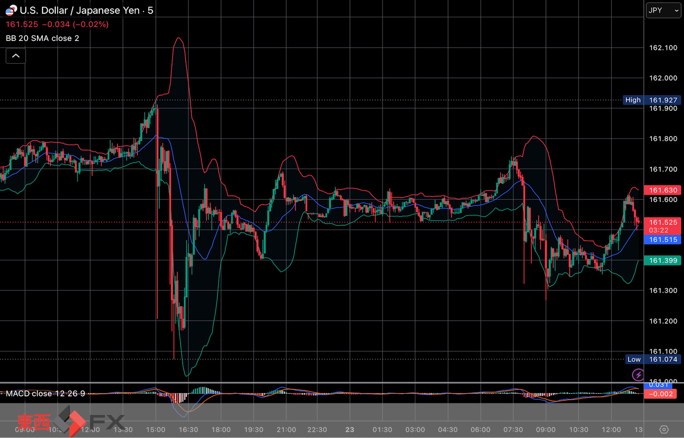Click the Low 161.074 price label
This screenshot has width=684, height=438.
(653, 359)
